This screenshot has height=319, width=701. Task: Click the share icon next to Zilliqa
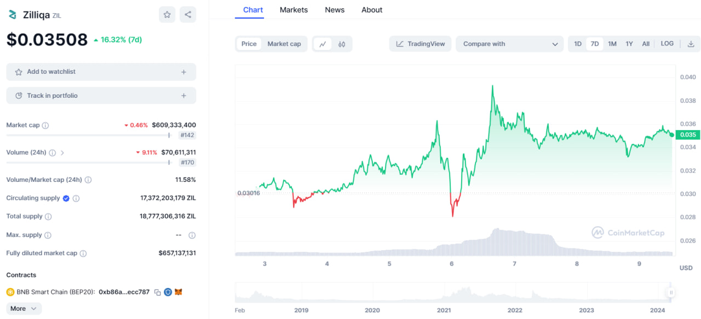click(x=188, y=15)
